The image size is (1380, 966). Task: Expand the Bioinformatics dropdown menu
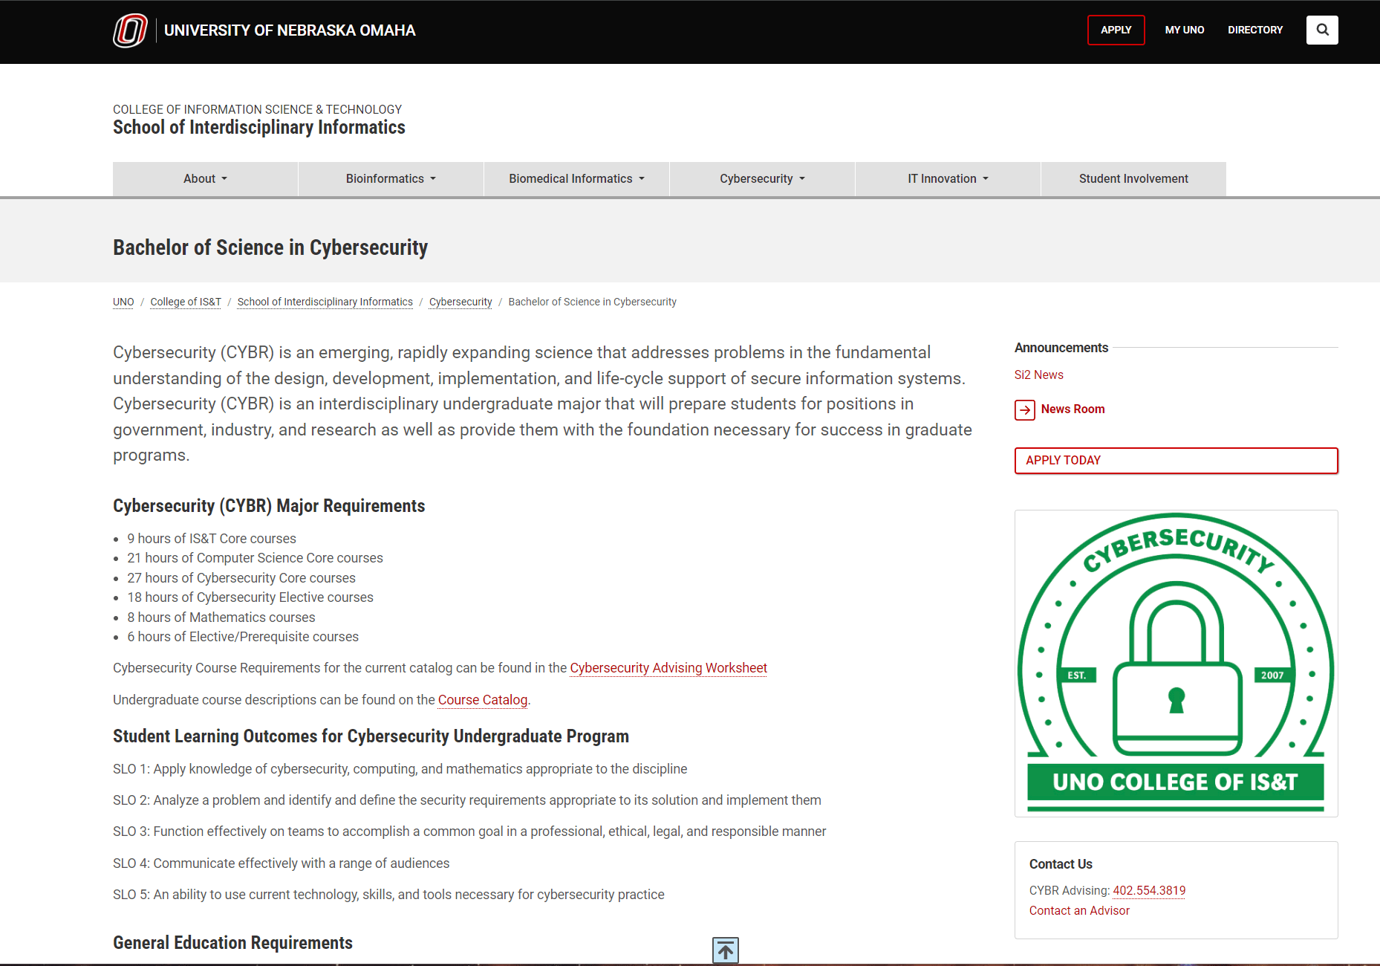point(391,179)
